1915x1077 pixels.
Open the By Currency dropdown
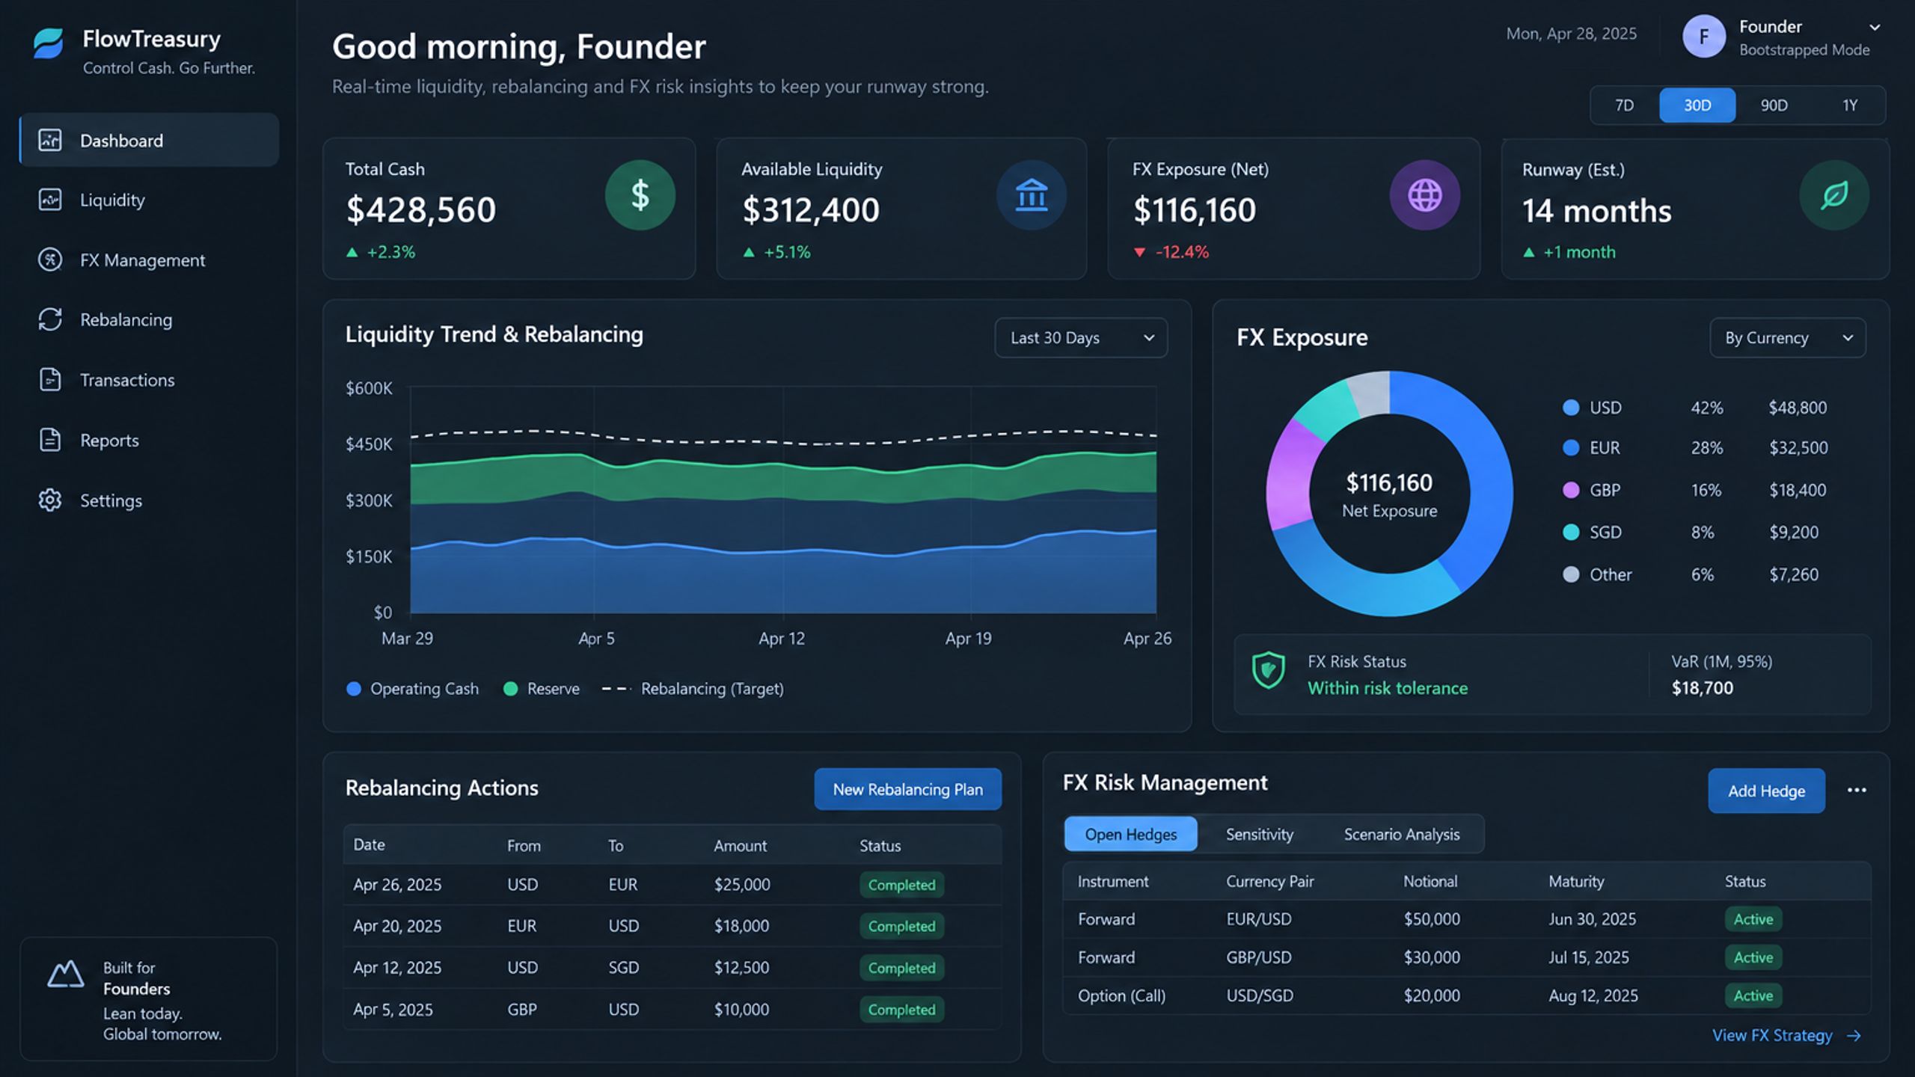(x=1788, y=338)
